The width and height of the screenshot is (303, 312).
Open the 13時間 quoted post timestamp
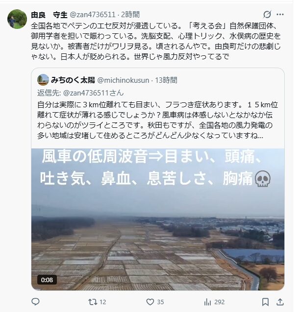(x=166, y=80)
